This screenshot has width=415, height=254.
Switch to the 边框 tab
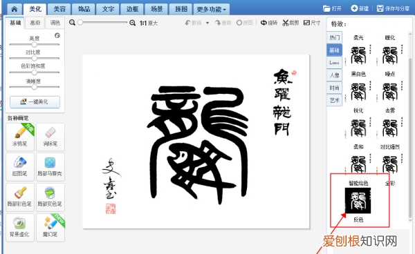click(132, 9)
